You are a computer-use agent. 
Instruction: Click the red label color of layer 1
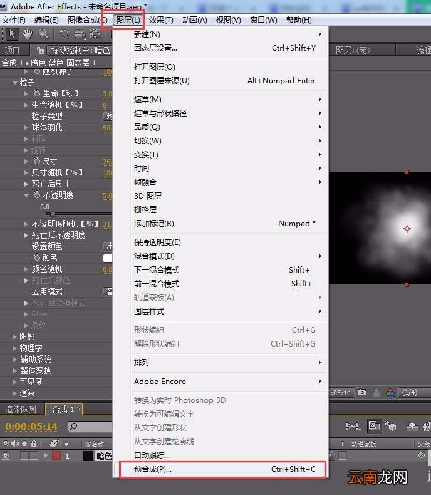click(56, 456)
